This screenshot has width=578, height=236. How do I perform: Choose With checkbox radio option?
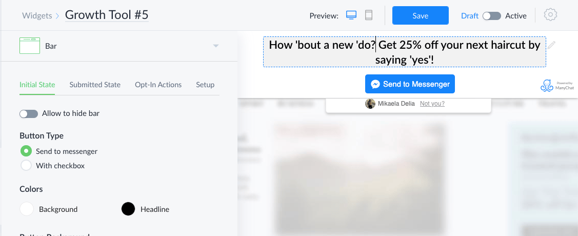(x=26, y=166)
